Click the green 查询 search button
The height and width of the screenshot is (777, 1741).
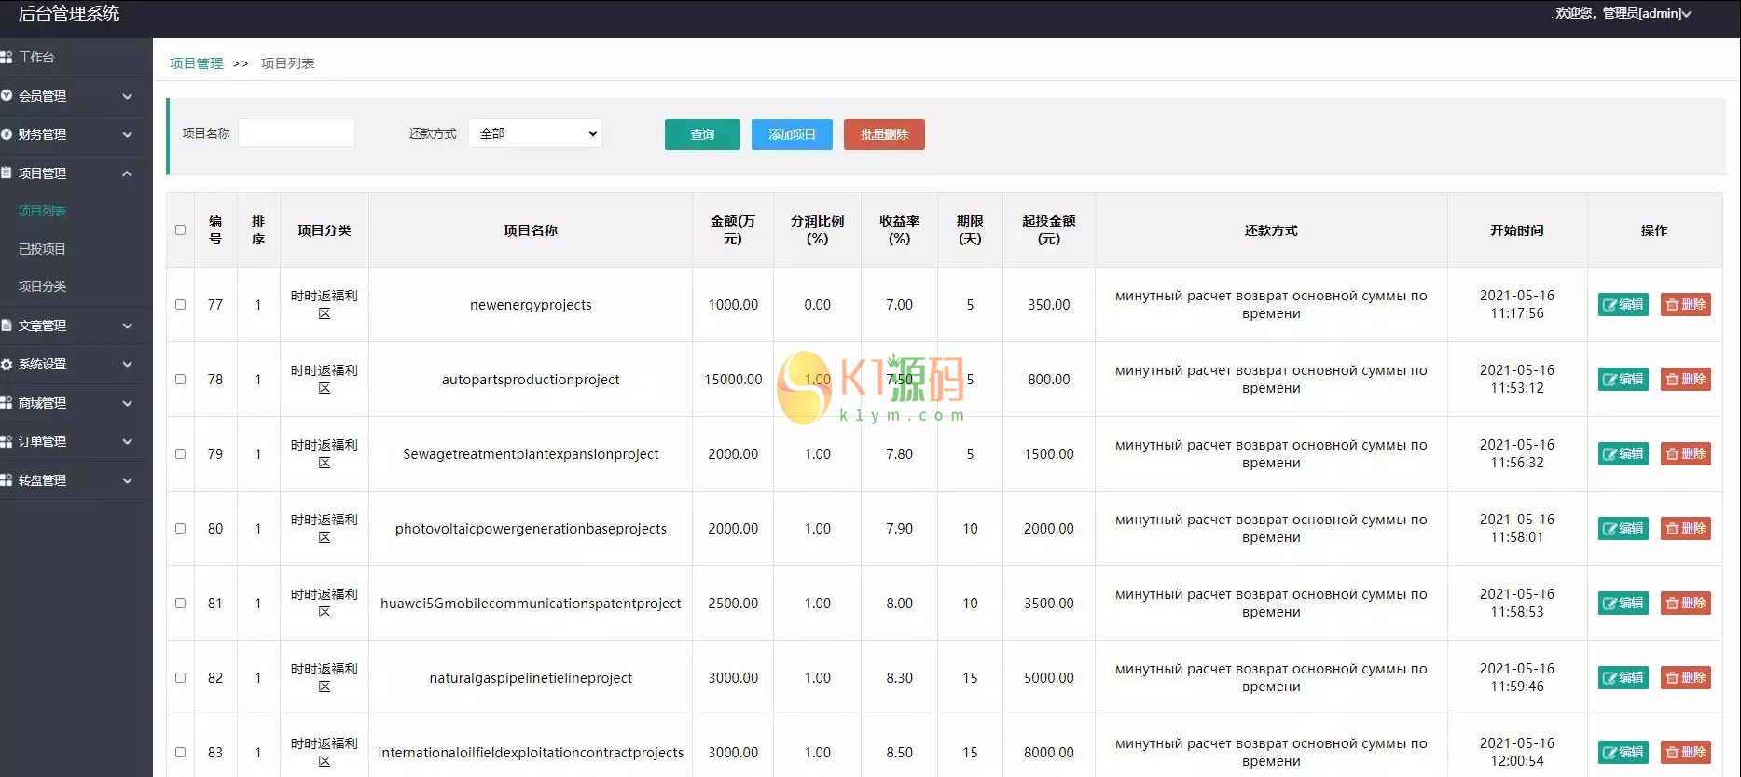point(702,134)
